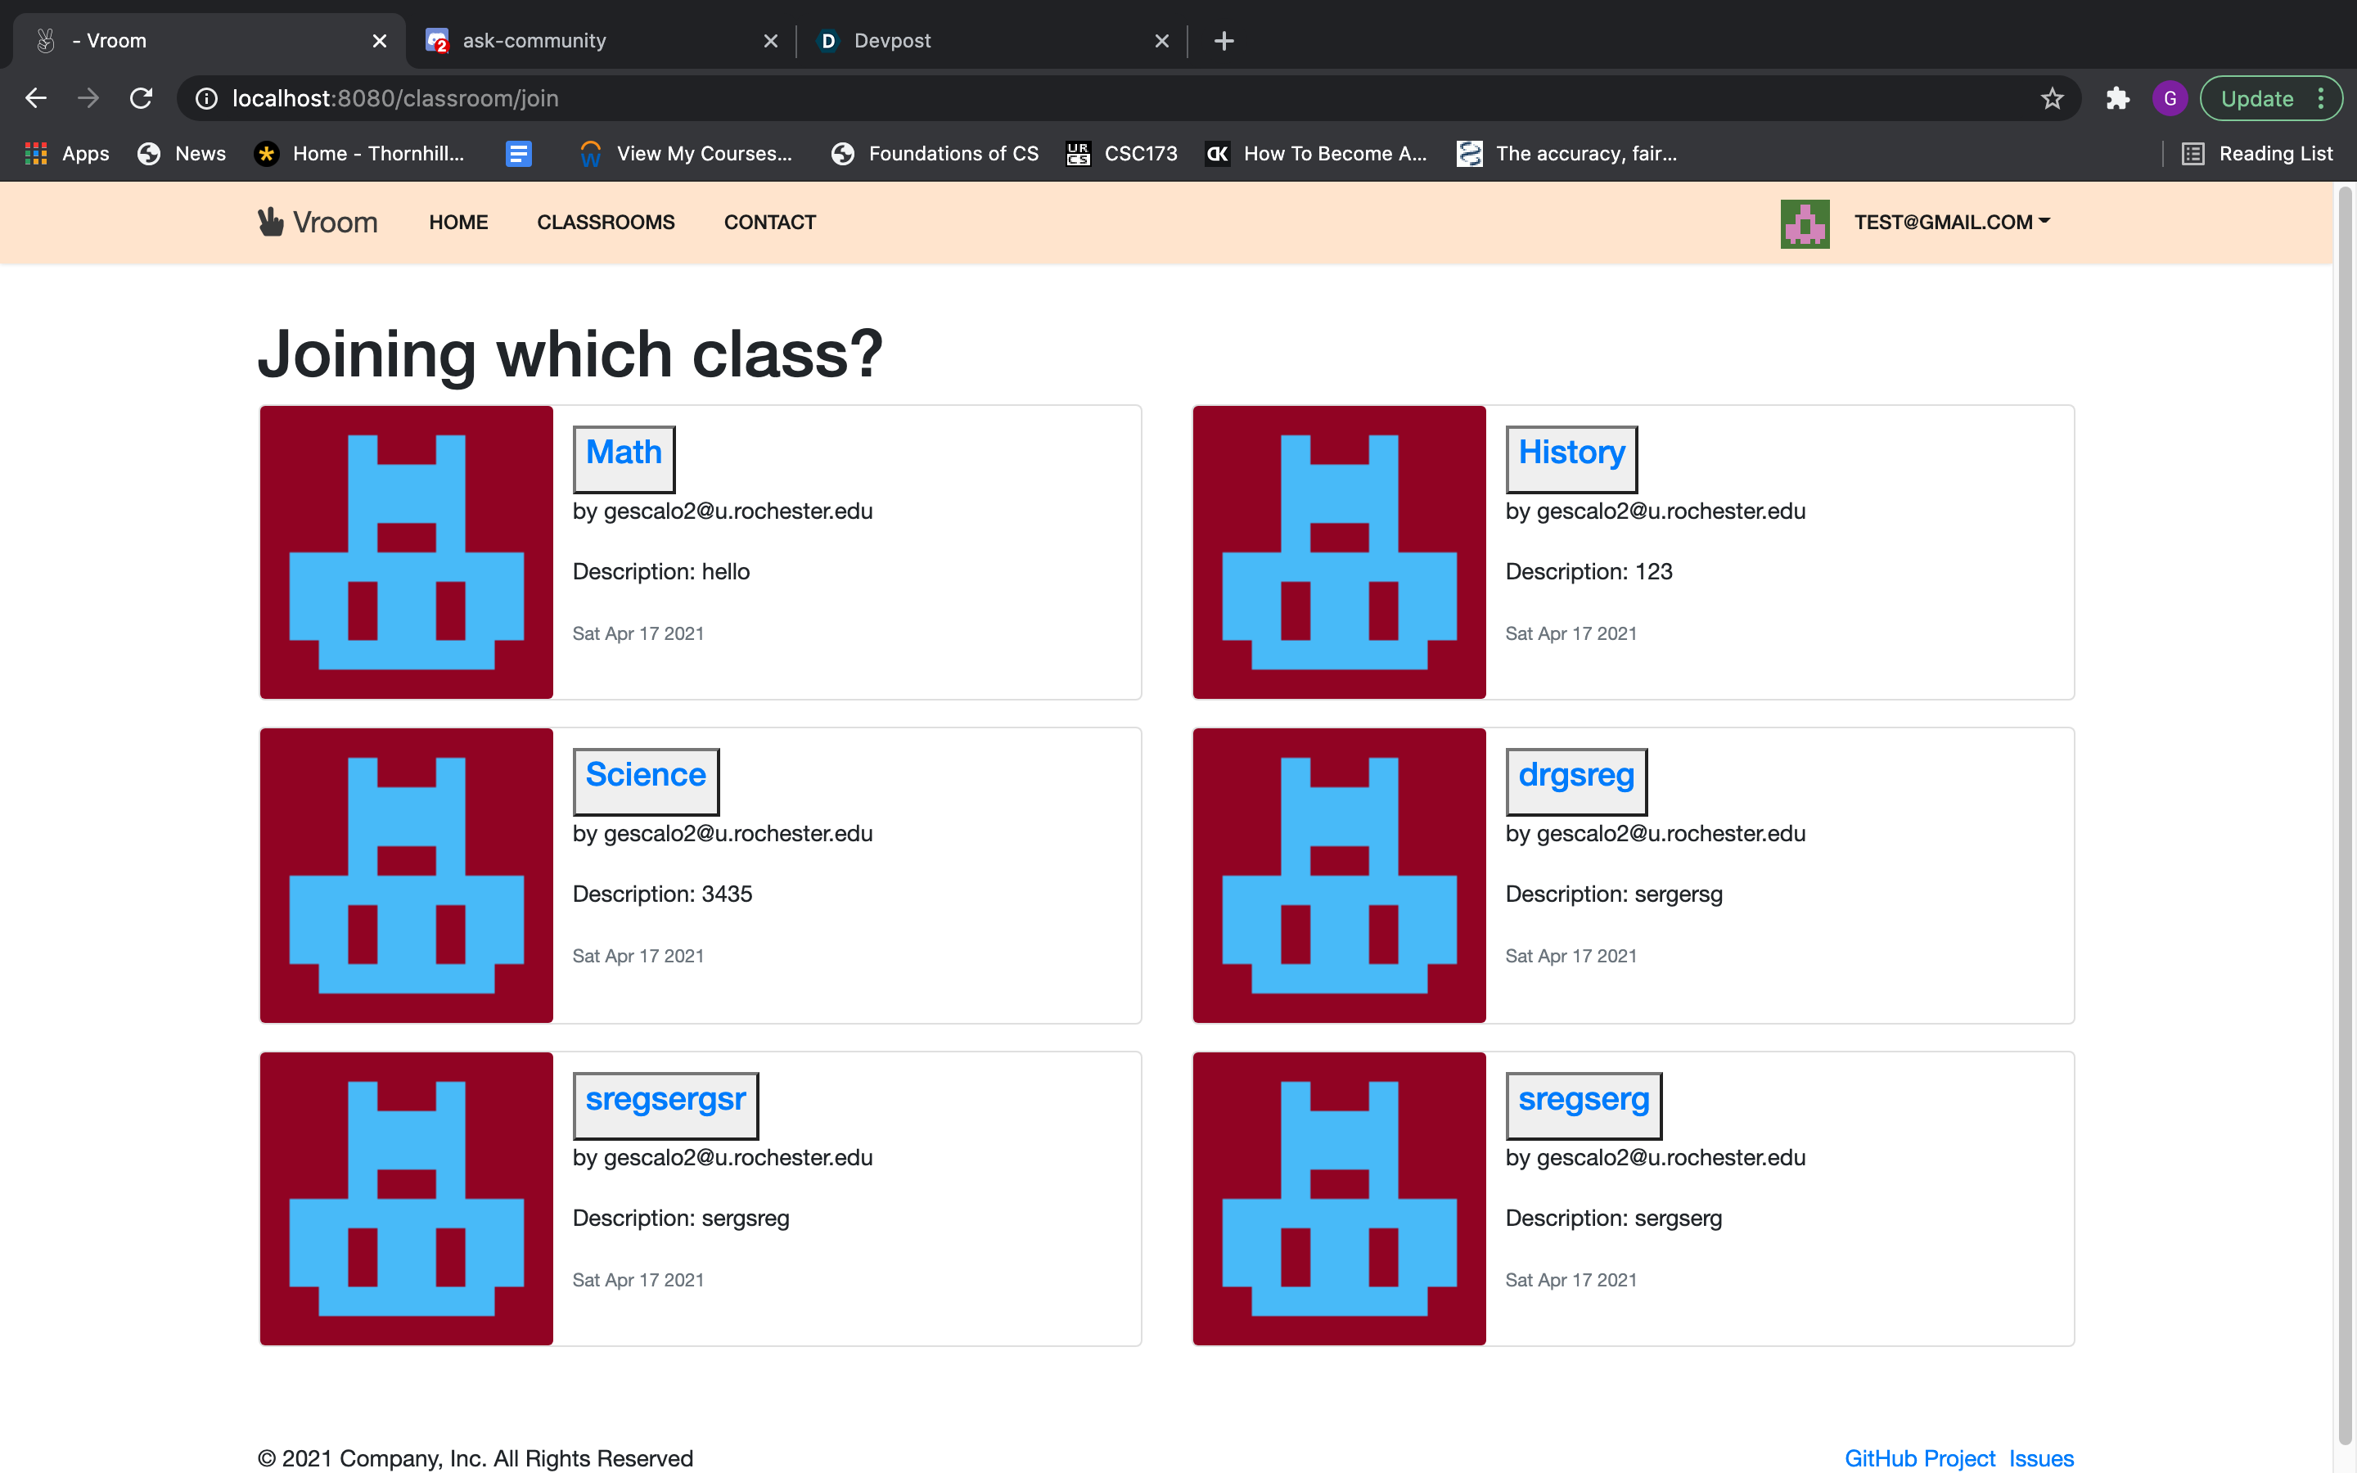Click the Science class thumbnail image
The width and height of the screenshot is (2357, 1473).
pyautogui.click(x=406, y=874)
